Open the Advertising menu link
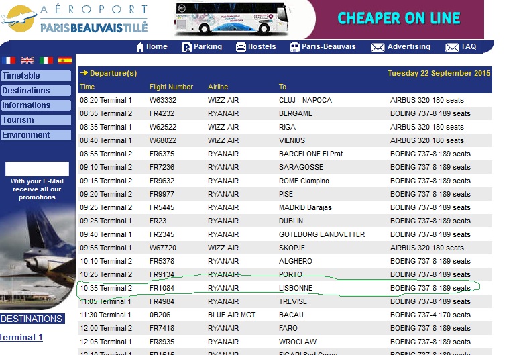 (409, 46)
